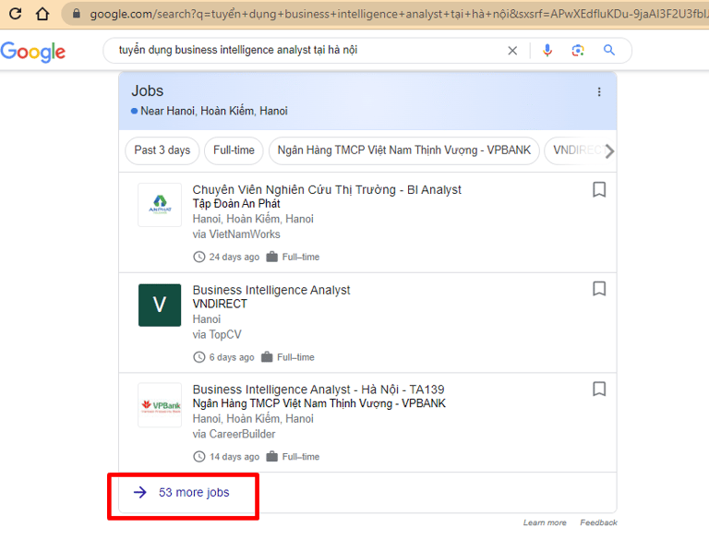Filter by VNDIRECT employer chip

574,150
